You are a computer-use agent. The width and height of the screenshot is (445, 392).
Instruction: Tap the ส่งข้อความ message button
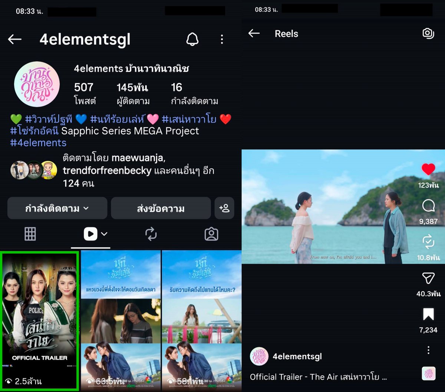[x=161, y=208]
